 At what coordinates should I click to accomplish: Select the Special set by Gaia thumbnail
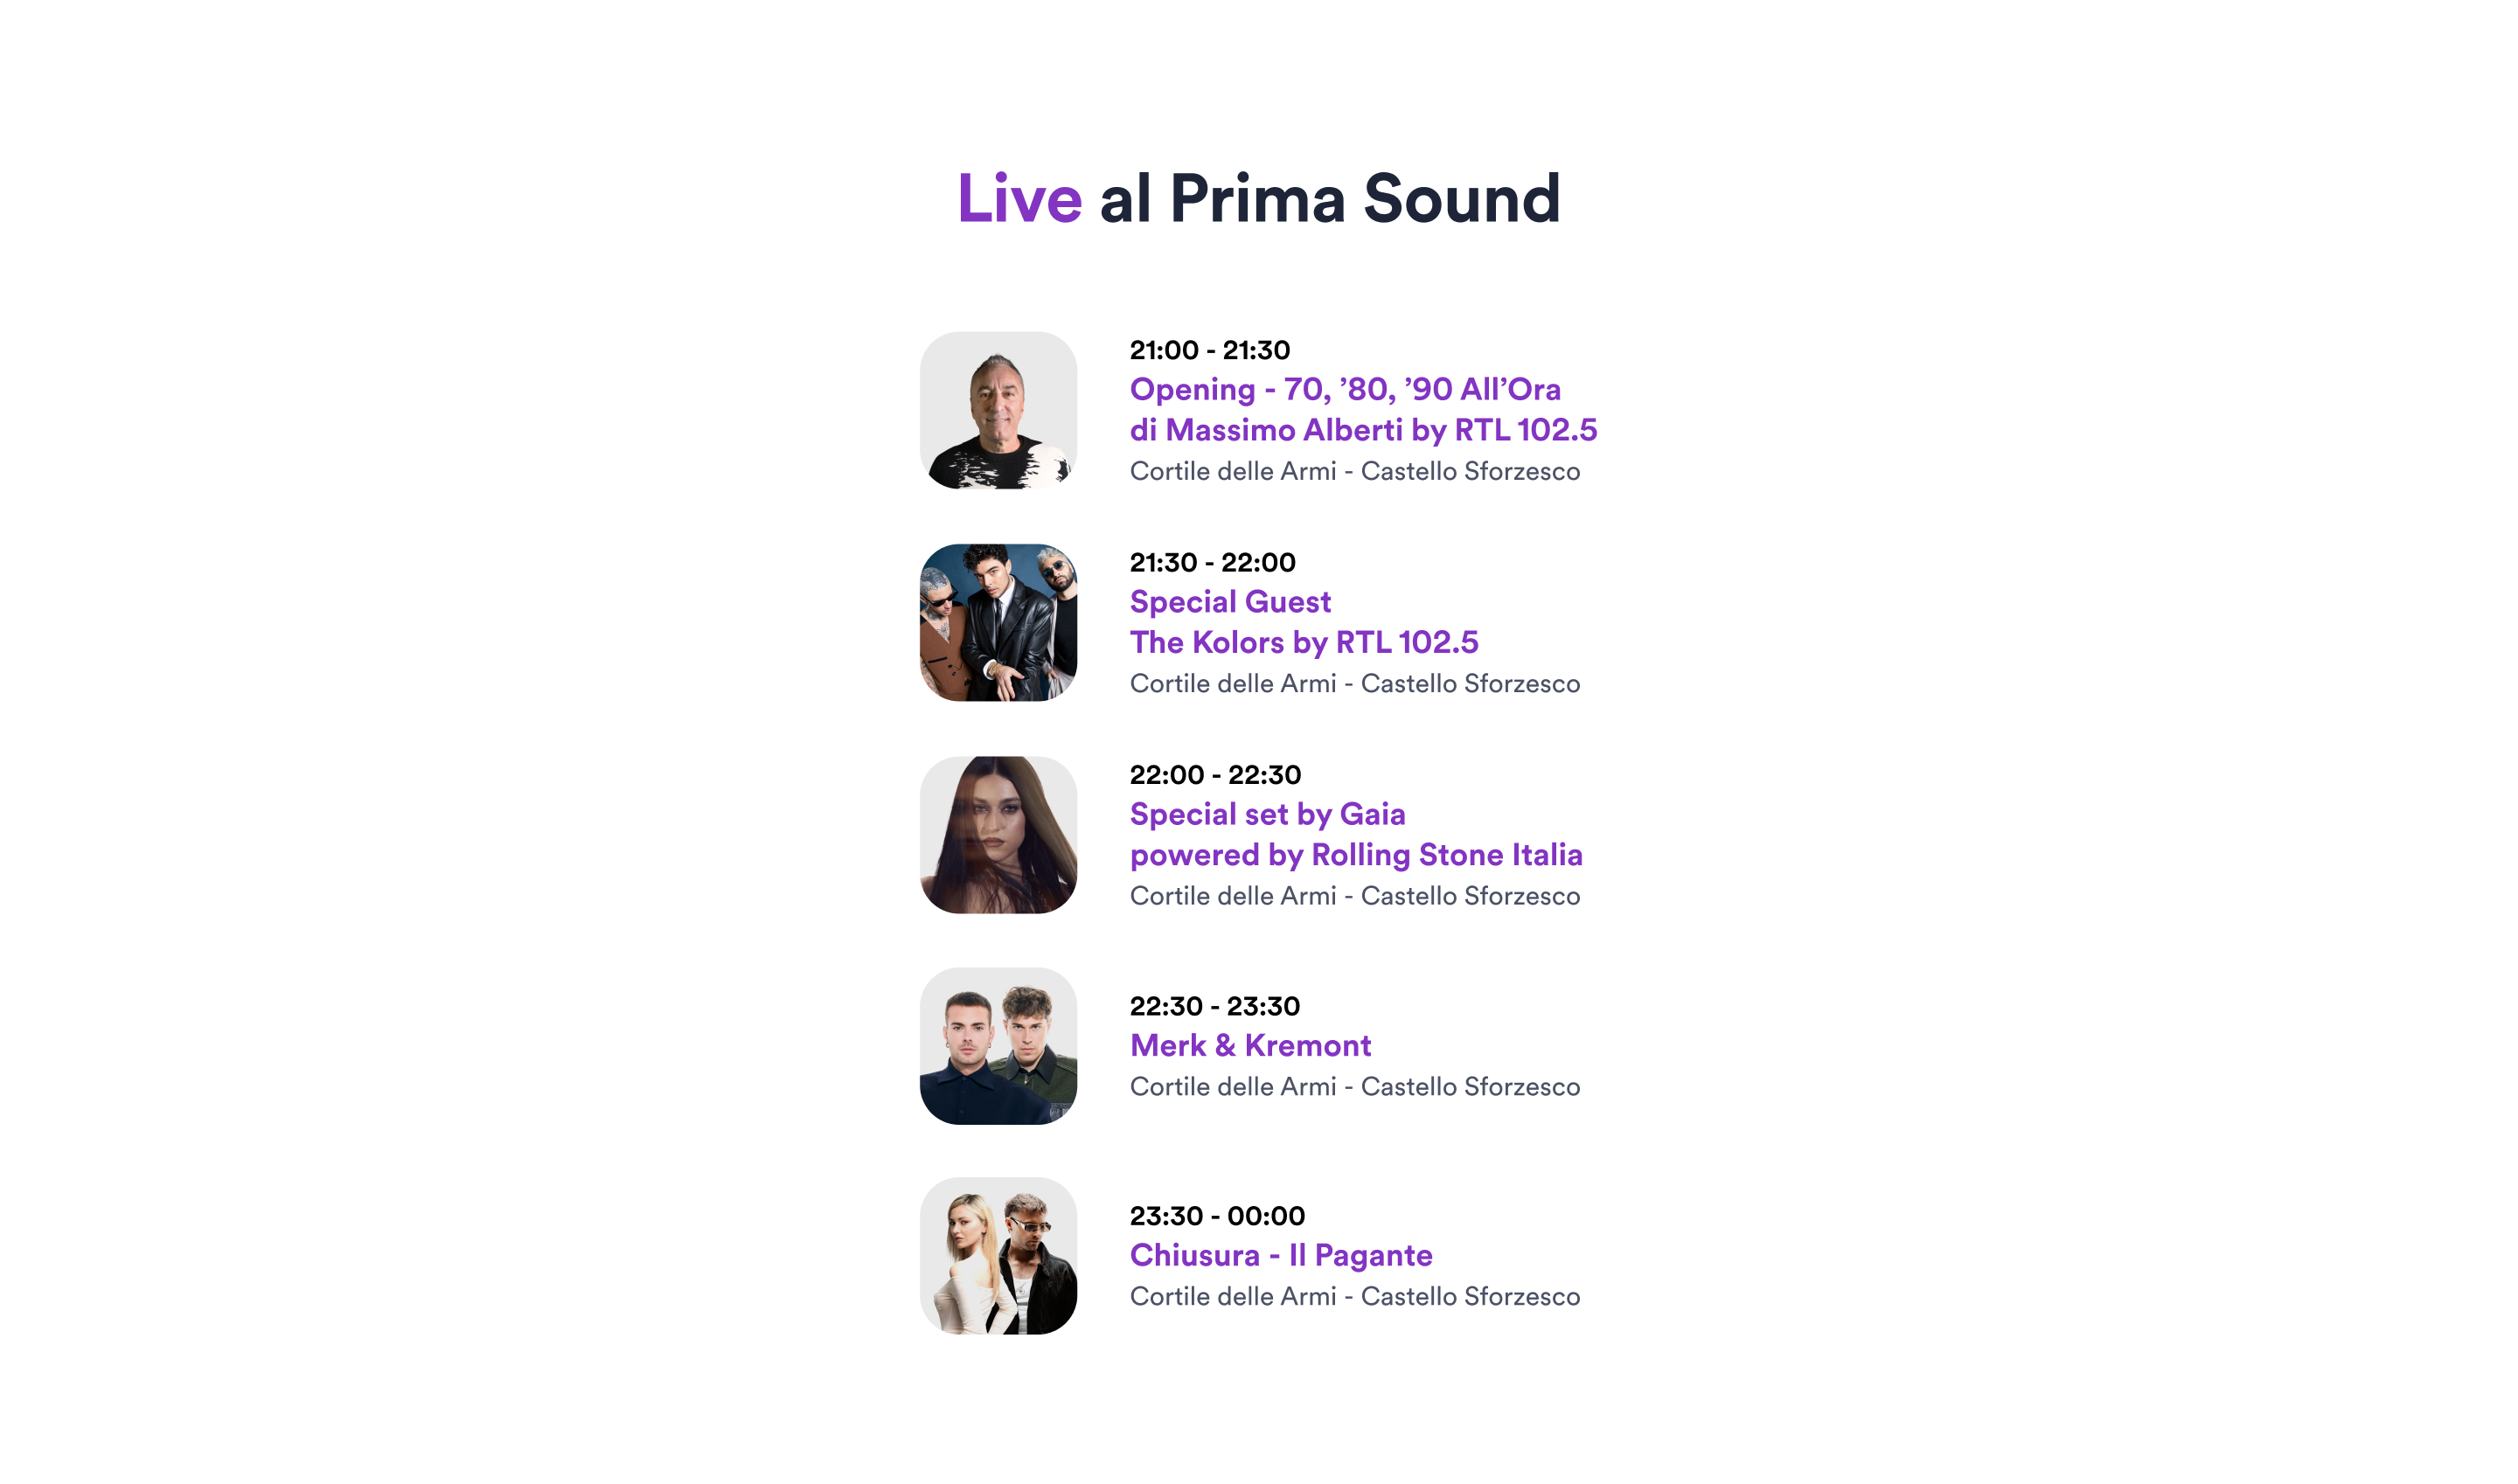(998, 834)
